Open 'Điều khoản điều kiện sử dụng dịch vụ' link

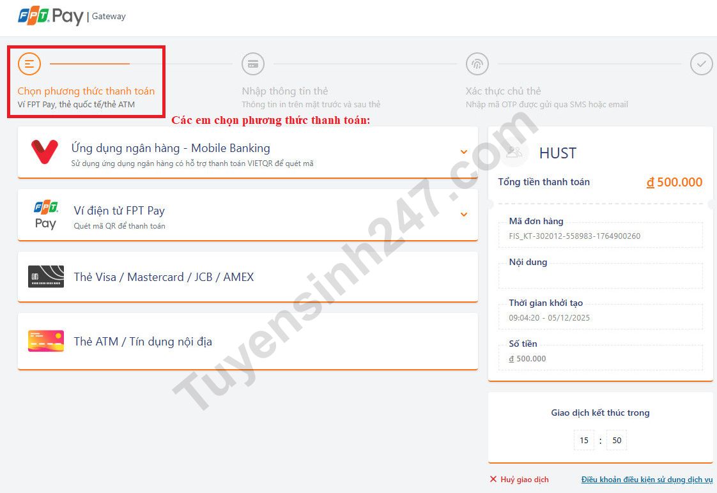coord(647,480)
